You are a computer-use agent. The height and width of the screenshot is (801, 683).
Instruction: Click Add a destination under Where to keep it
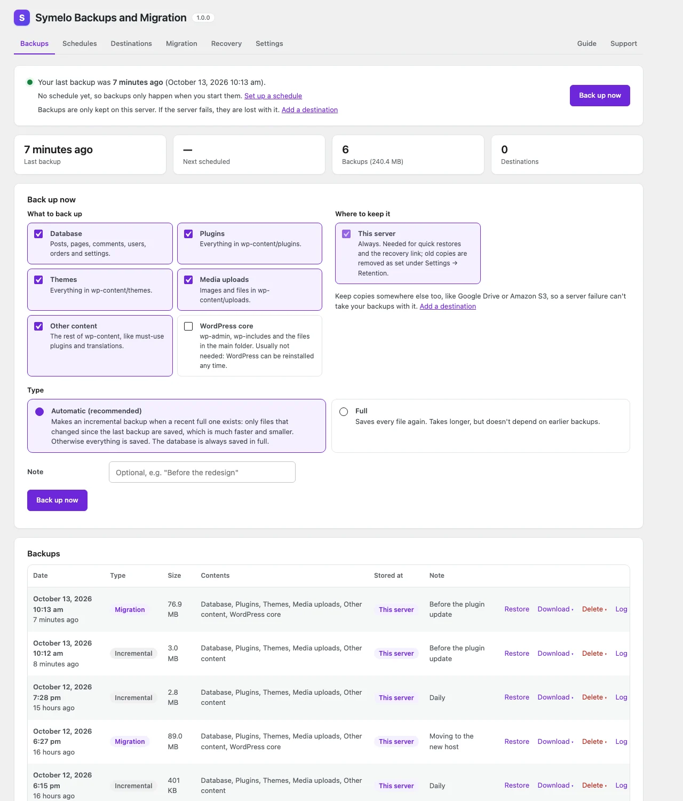tap(448, 307)
